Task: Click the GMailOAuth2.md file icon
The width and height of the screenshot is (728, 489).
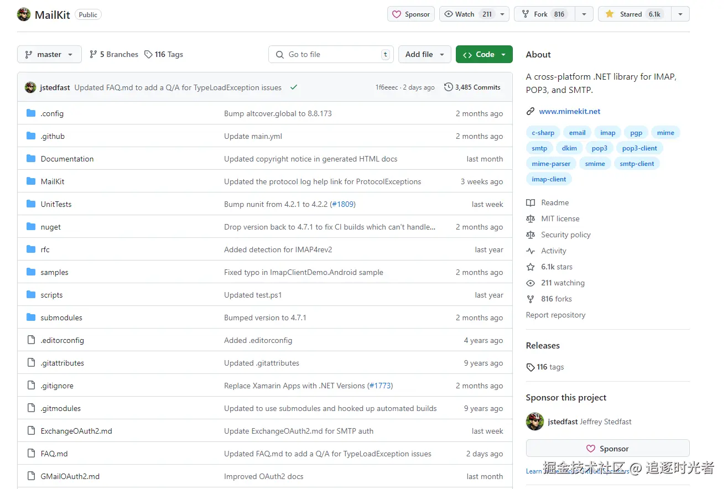Action: point(31,476)
